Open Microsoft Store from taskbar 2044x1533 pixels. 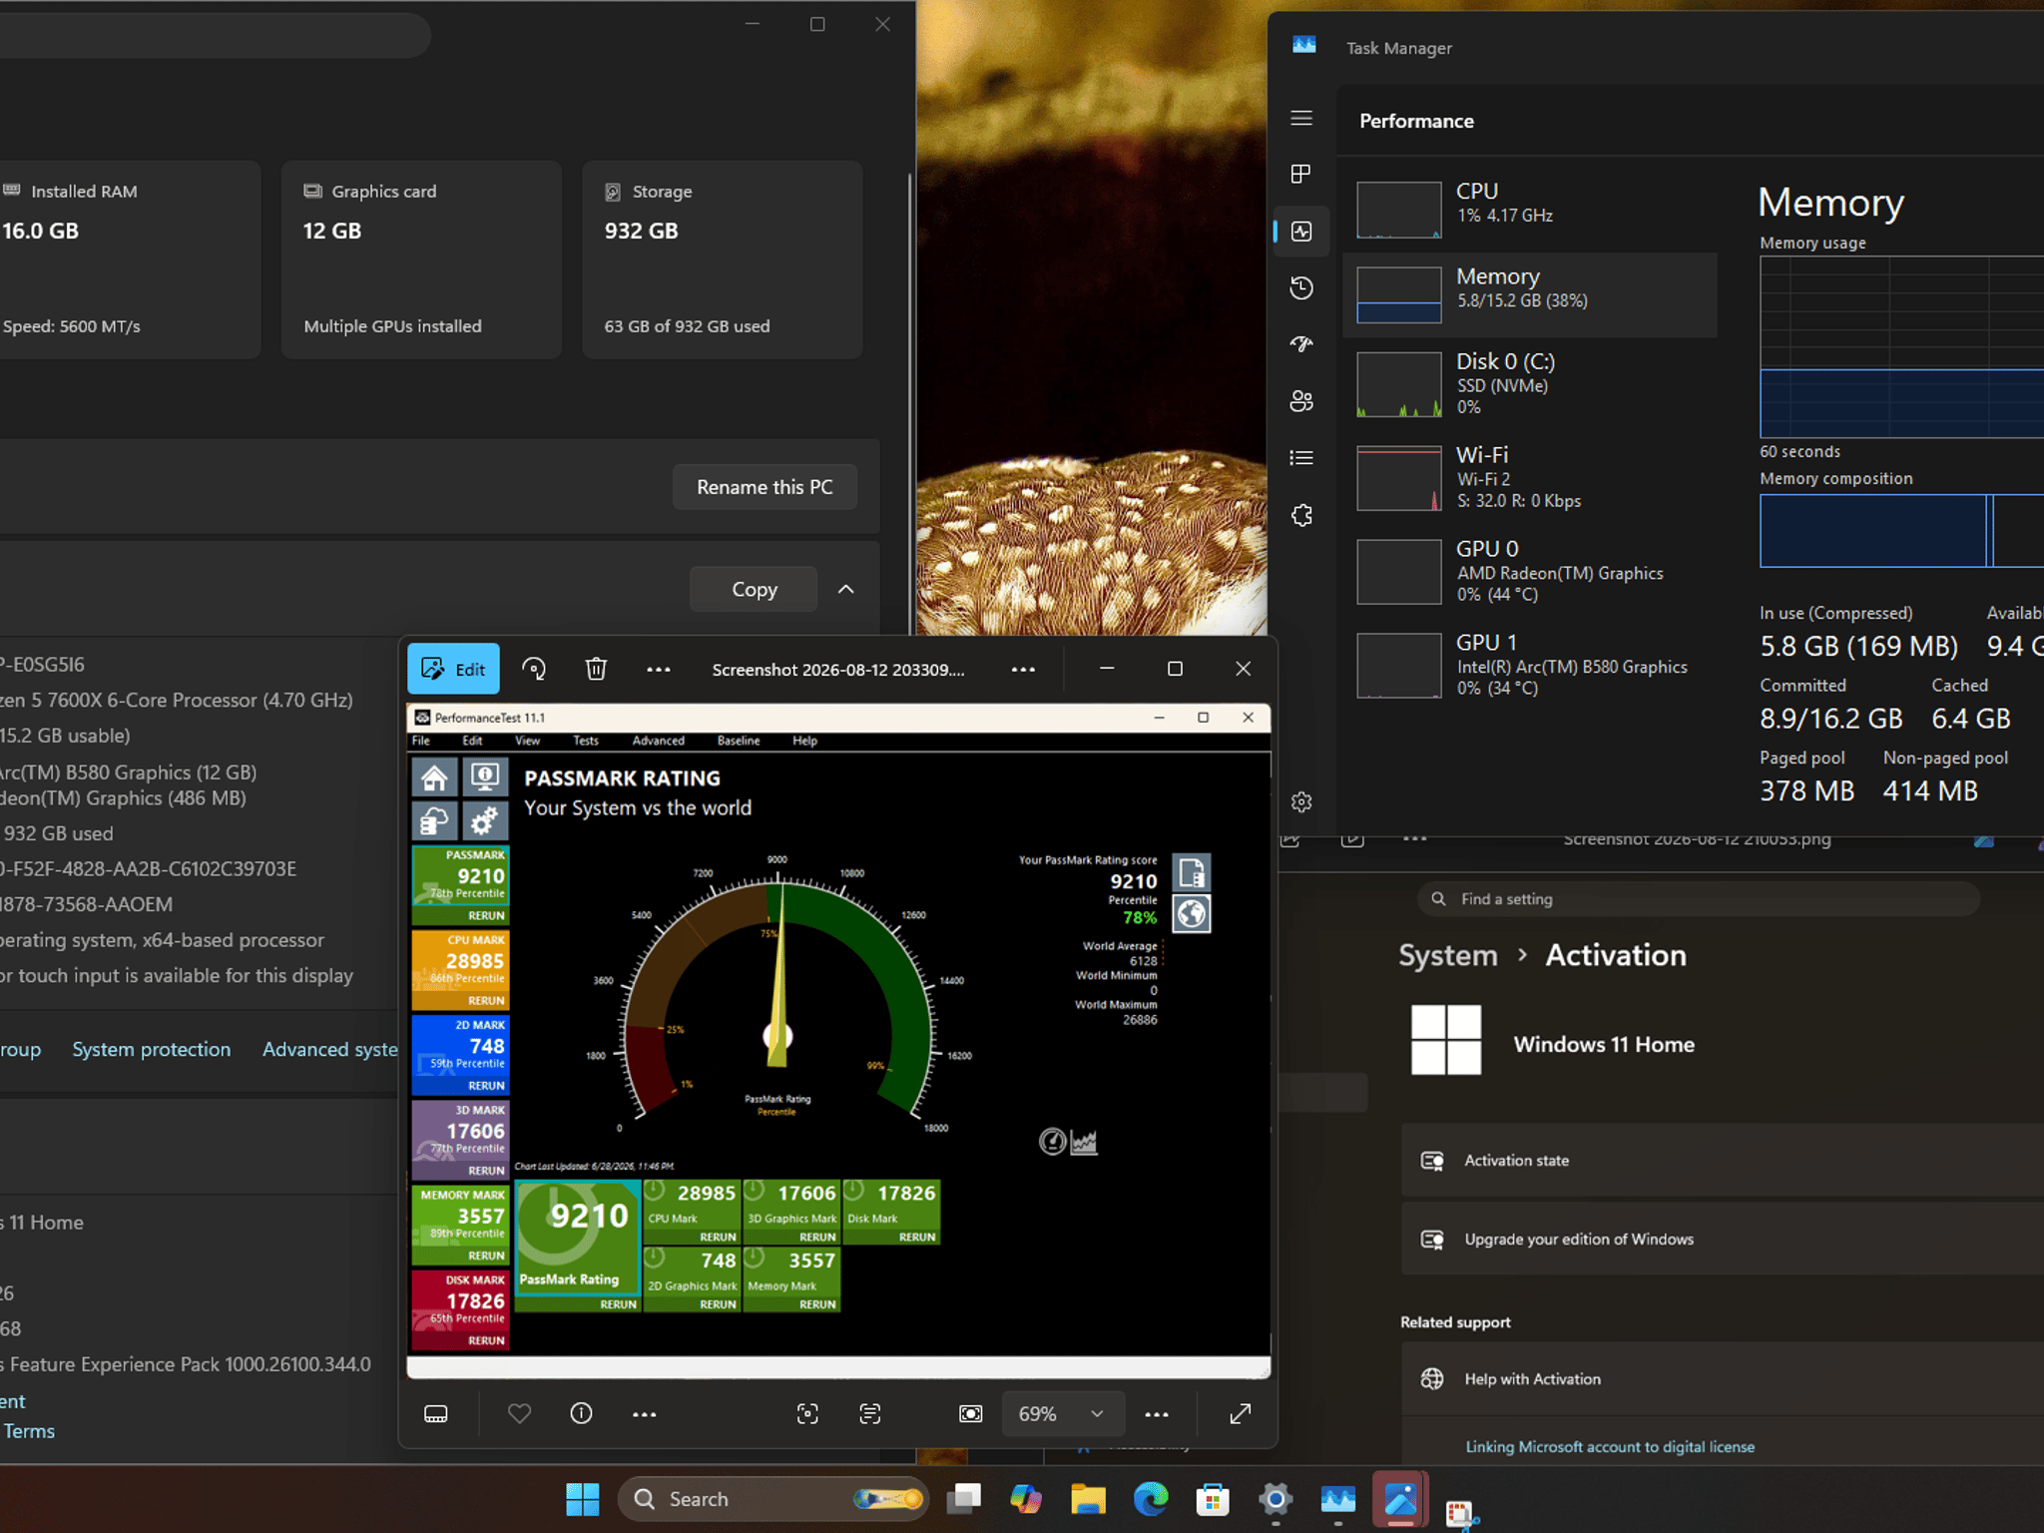point(1213,1498)
